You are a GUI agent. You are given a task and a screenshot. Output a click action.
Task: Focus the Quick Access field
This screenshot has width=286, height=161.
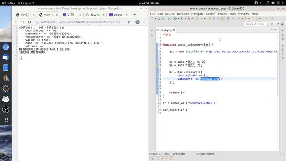pyautogui.click(x=255, y=24)
